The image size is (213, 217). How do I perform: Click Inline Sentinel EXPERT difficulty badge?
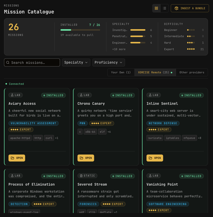click(x=159, y=129)
